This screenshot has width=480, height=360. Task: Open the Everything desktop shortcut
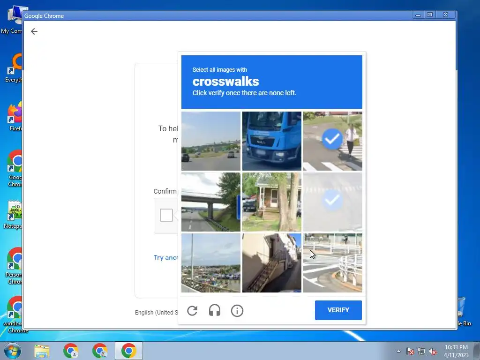[14, 68]
